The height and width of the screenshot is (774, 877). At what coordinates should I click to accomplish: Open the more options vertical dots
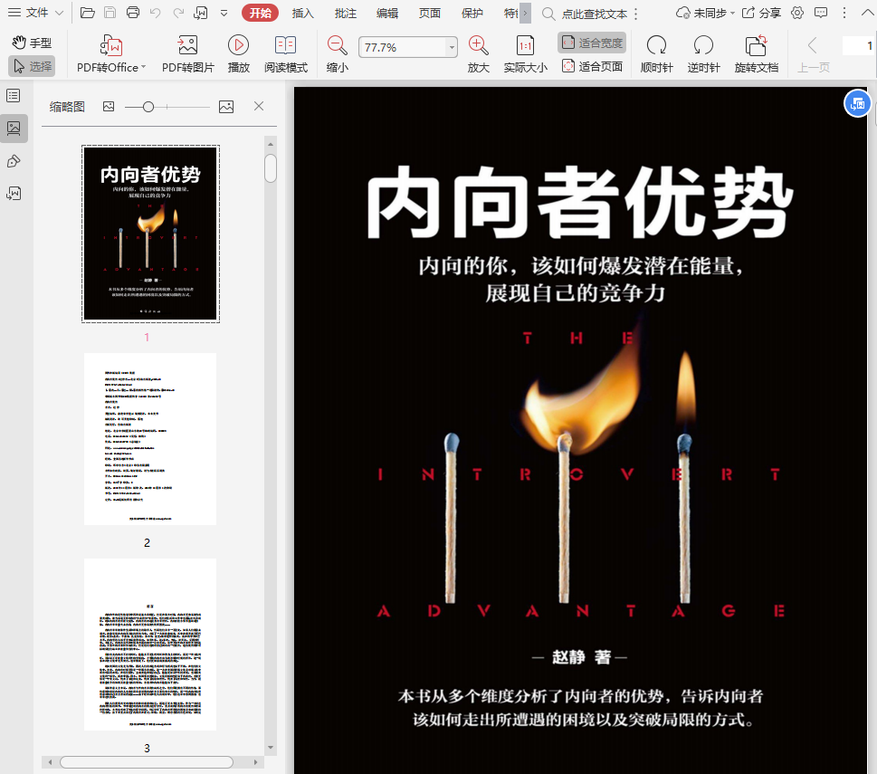pyautogui.click(x=844, y=13)
